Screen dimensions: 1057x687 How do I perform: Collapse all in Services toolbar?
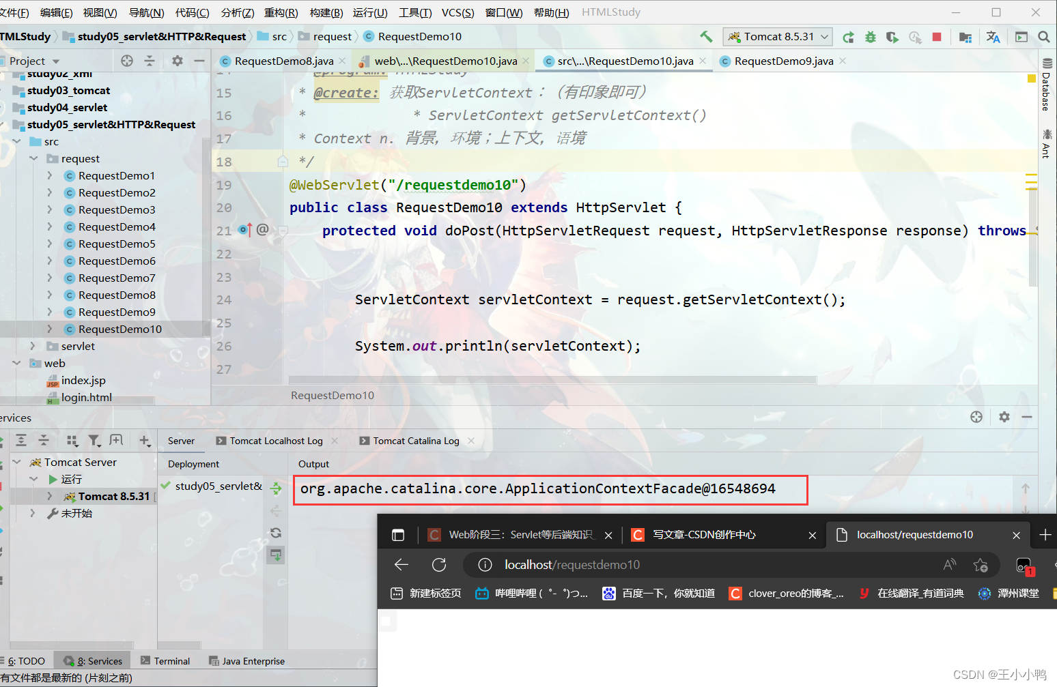point(44,441)
